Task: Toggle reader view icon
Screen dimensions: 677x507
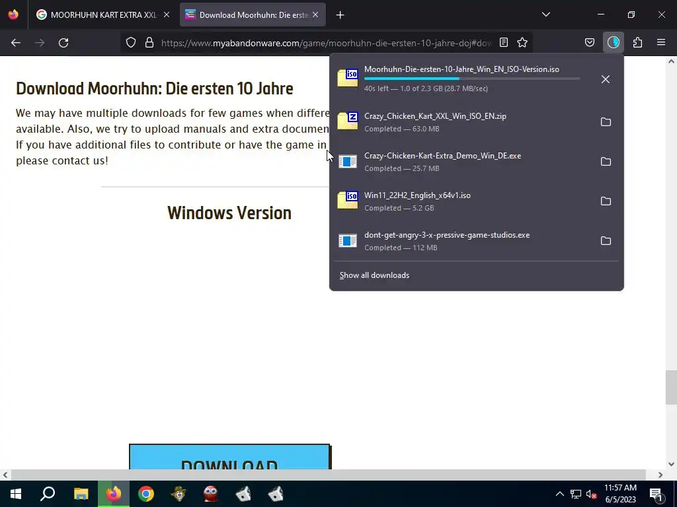Action: (503, 42)
